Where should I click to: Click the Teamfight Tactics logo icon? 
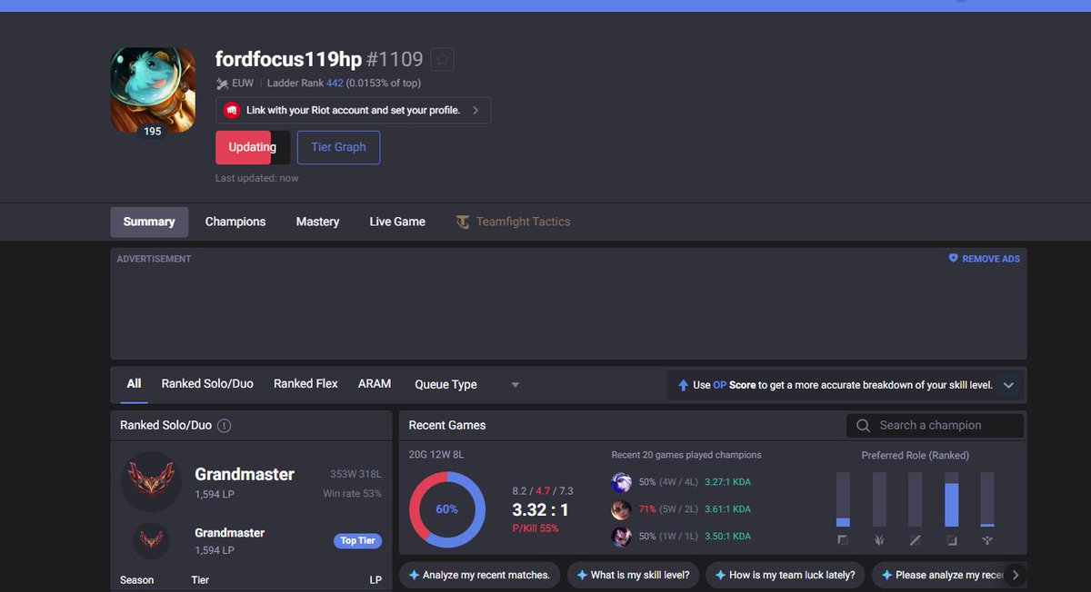coord(463,222)
